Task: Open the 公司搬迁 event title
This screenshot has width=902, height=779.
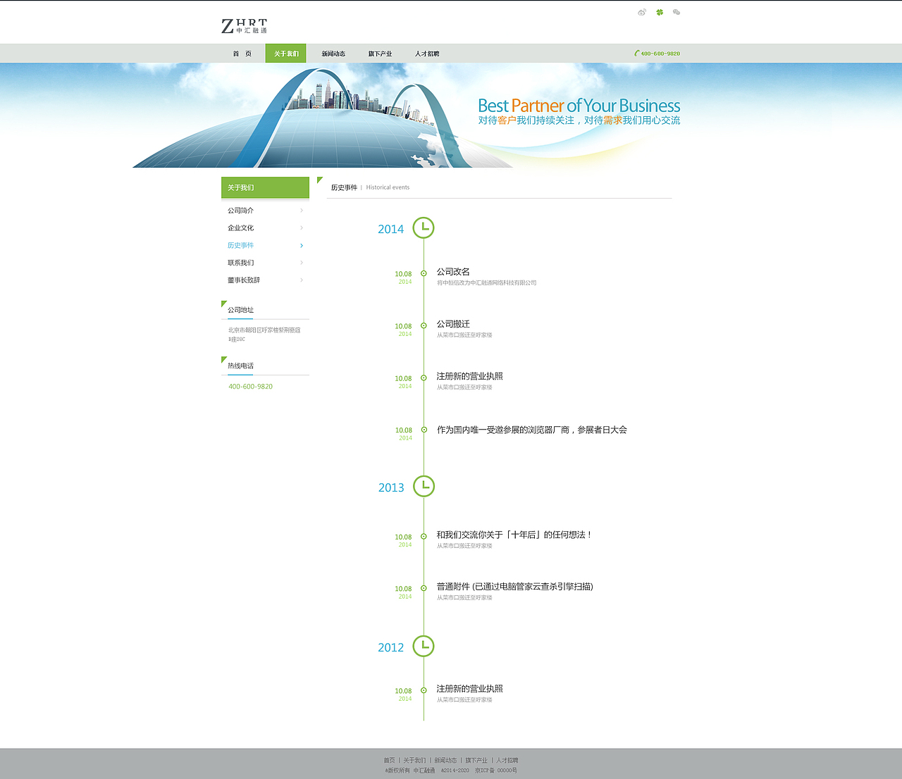Action: pyautogui.click(x=453, y=324)
